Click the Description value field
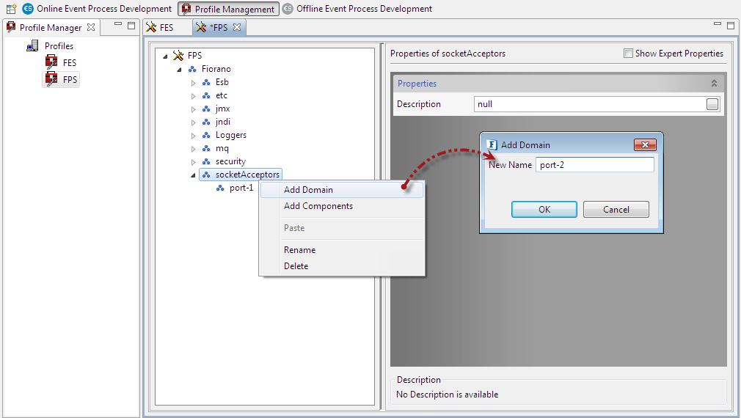The width and height of the screenshot is (741, 418). pos(589,104)
